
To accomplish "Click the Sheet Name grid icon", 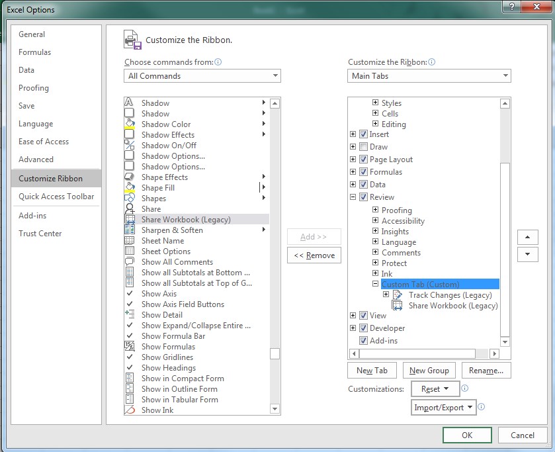I will (130, 240).
